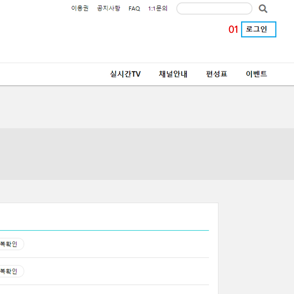
Task: Select the 1:1문의 inquiry link
Action: [158, 8]
